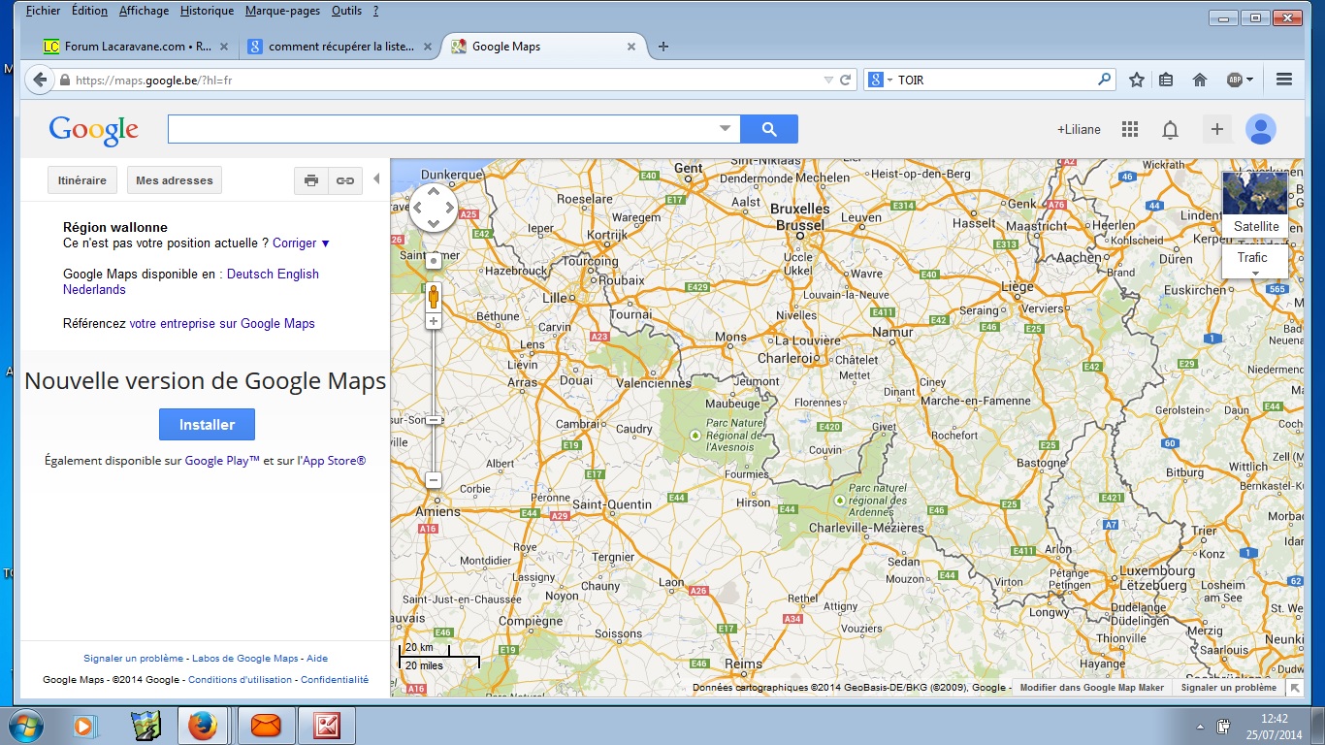The height and width of the screenshot is (745, 1325).
Task: Open Google notifications bell
Action: [1170, 130]
